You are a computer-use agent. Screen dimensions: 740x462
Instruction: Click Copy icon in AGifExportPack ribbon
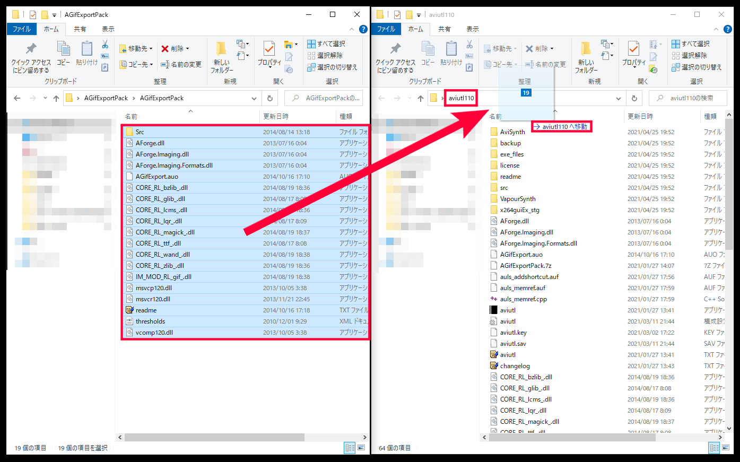[x=63, y=54]
